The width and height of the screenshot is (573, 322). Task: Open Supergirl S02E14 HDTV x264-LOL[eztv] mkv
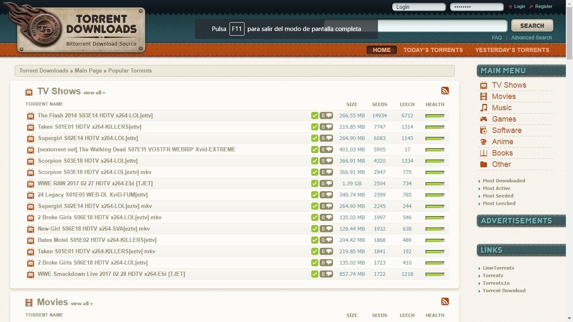coord(95,206)
